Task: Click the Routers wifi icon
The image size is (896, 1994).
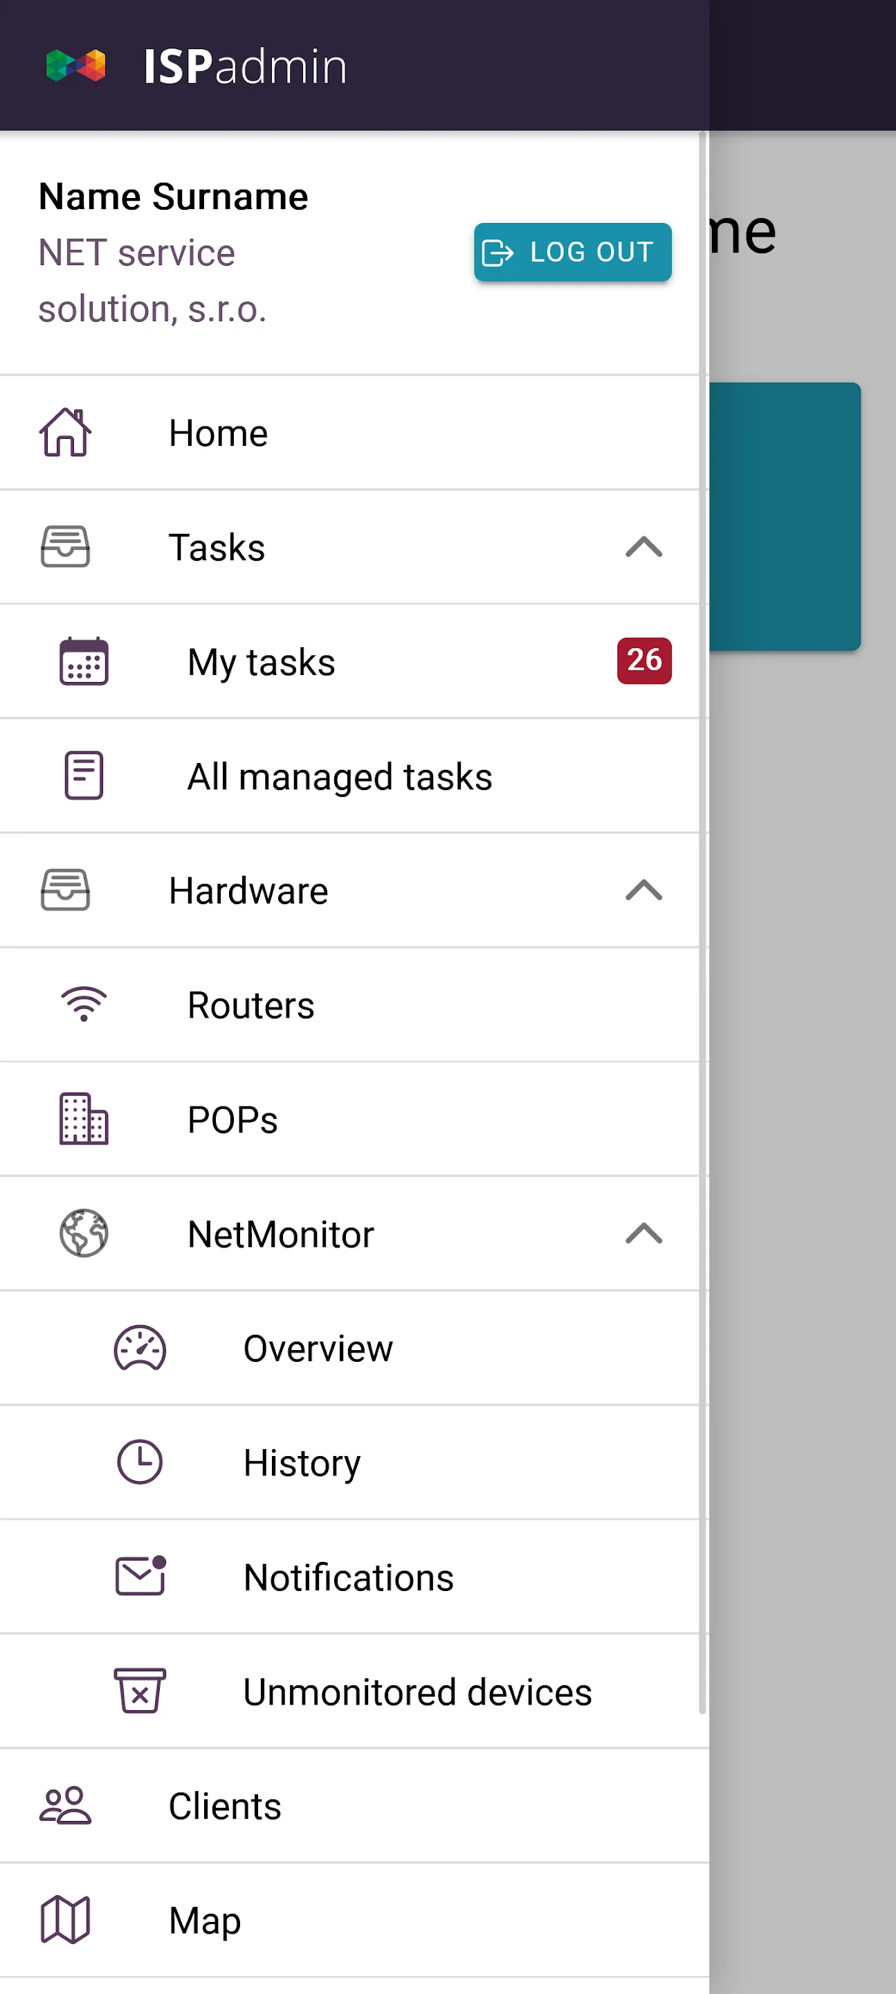Action: click(x=84, y=1005)
